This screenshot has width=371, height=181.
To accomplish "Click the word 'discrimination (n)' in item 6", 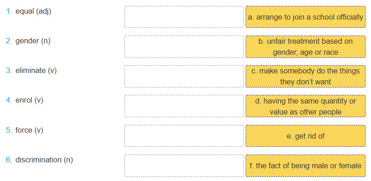I will click(x=44, y=160).
